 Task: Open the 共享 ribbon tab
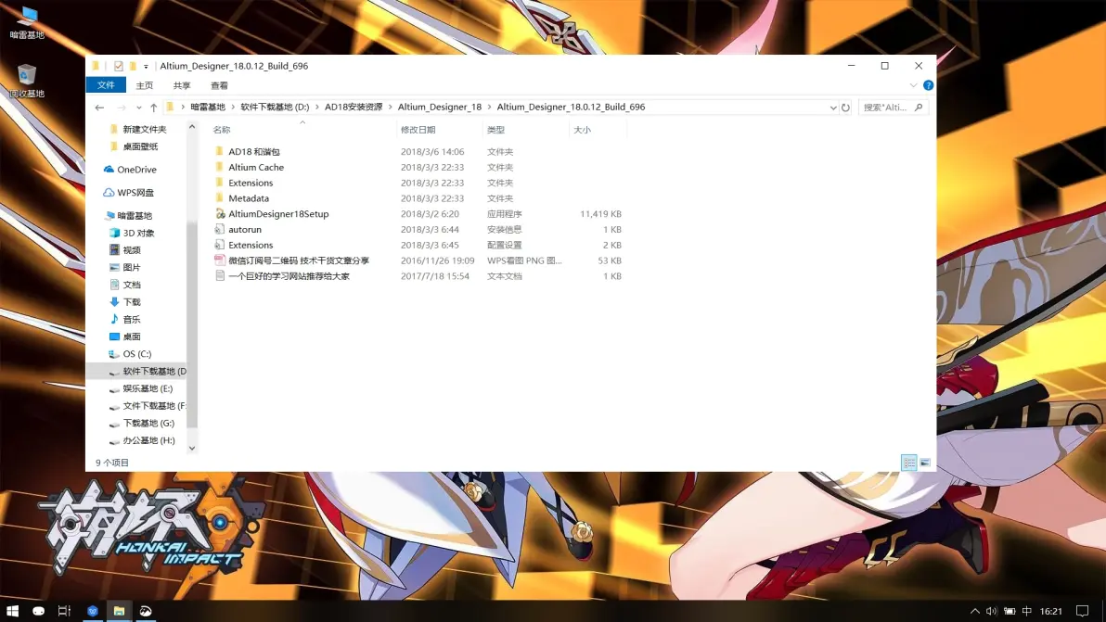click(x=182, y=85)
